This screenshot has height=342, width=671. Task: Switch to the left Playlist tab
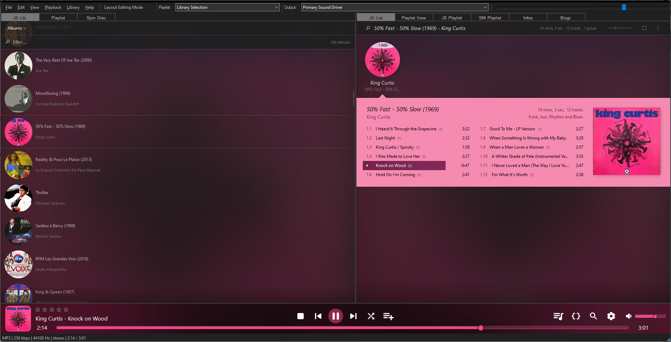pyautogui.click(x=58, y=18)
